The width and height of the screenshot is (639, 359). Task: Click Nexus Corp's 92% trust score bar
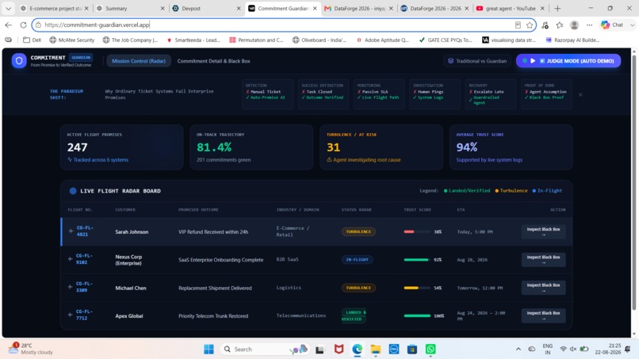pyautogui.click(x=417, y=260)
